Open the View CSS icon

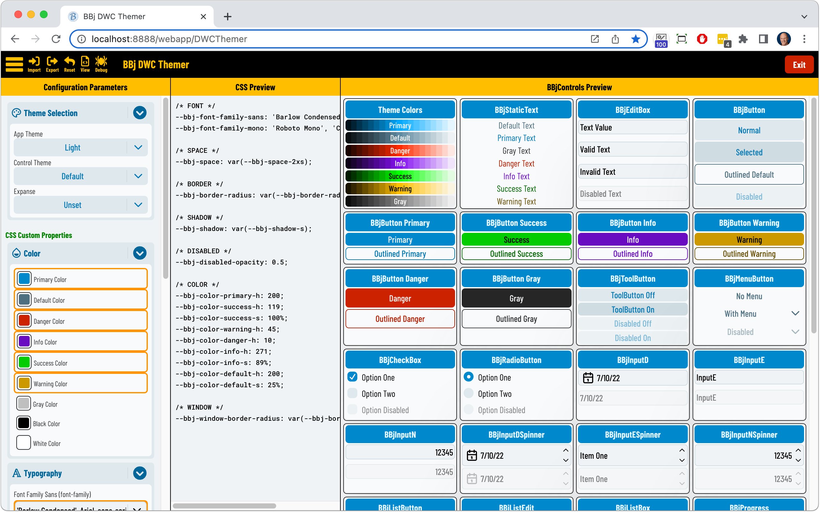(x=85, y=64)
